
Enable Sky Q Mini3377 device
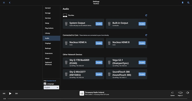coord(99,74)
